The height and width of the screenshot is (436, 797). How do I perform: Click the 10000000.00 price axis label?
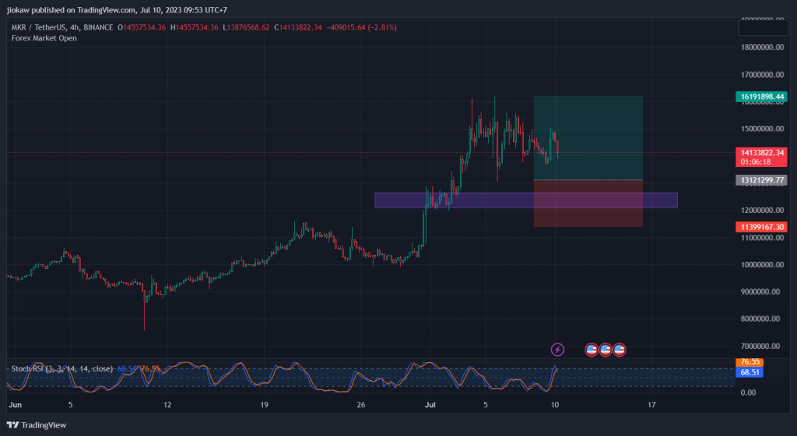pos(762,264)
